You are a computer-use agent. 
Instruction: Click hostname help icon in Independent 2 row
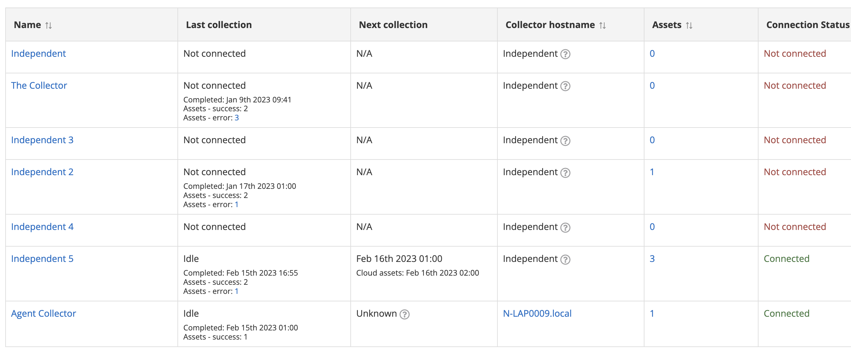[x=565, y=173]
